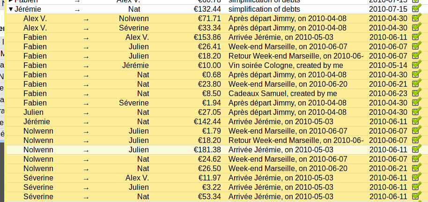Click checkmark icon on Julien to Nat €27.05
The image size is (428, 202).
pyautogui.click(x=415, y=112)
